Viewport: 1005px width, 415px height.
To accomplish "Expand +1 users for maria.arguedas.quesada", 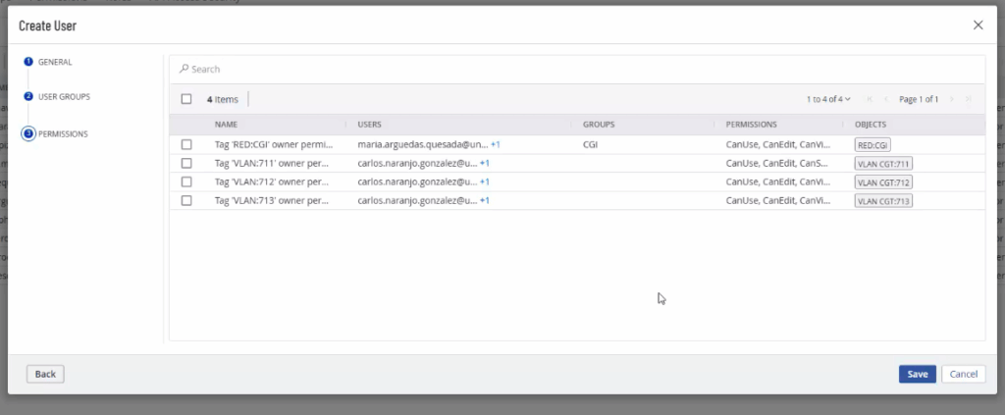I will (x=497, y=144).
